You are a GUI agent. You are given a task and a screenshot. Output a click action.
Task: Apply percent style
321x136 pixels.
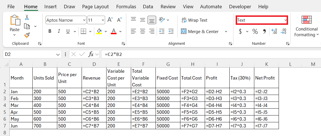255,31
